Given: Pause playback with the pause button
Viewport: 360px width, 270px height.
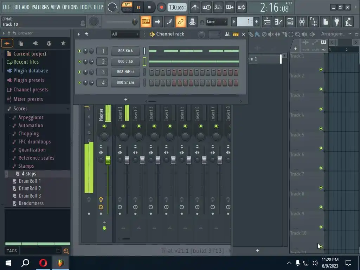Looking at the screenshot, I should 139,7.
